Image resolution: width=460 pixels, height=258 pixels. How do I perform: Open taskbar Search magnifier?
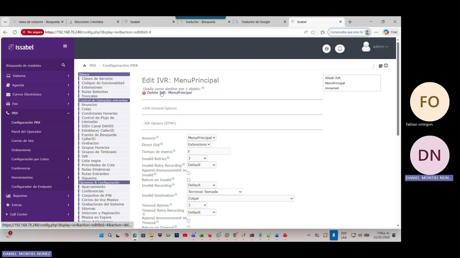110,235
